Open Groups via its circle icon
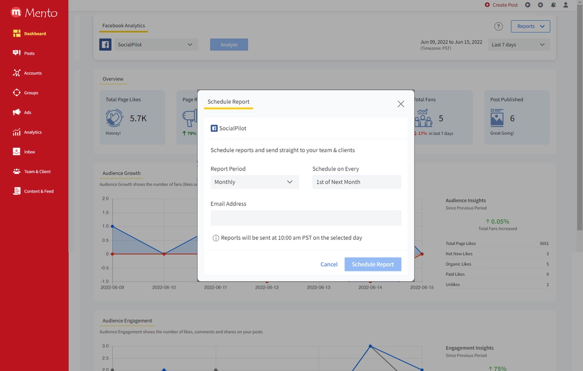 pyautogui.click(x=17, y=93)
